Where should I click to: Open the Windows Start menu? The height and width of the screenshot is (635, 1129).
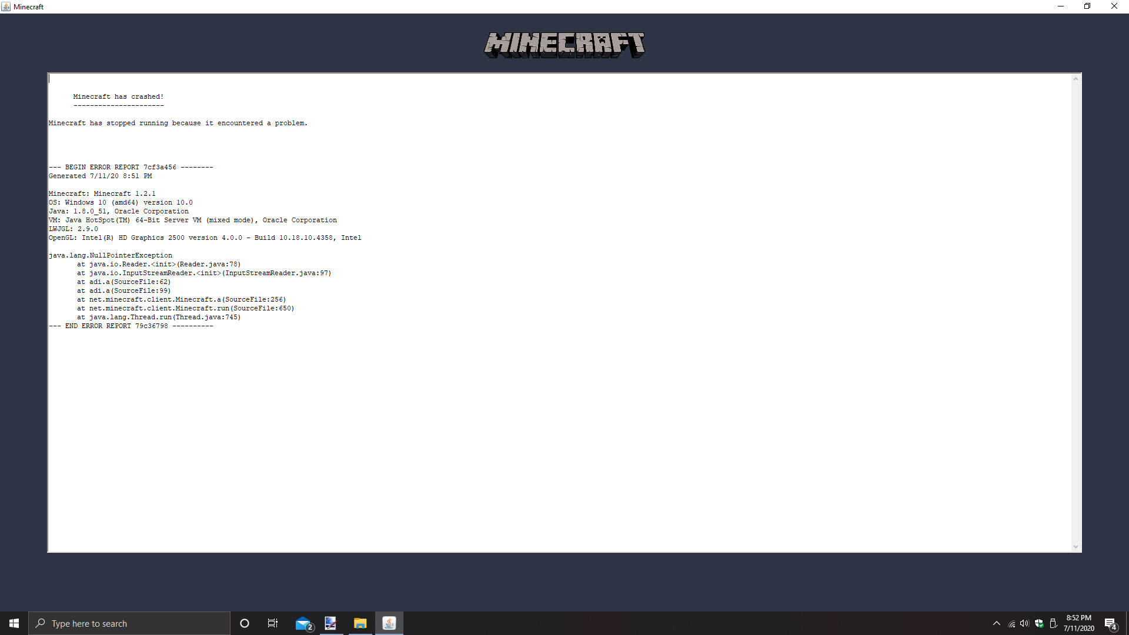[14, 623]
